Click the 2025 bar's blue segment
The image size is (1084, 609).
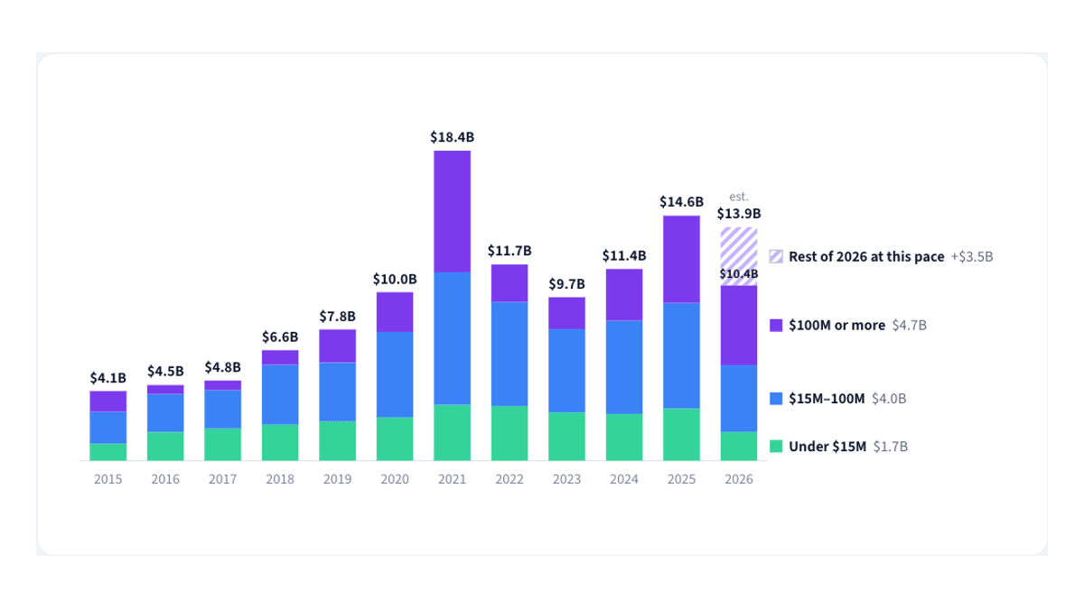(x=681, y=355)
